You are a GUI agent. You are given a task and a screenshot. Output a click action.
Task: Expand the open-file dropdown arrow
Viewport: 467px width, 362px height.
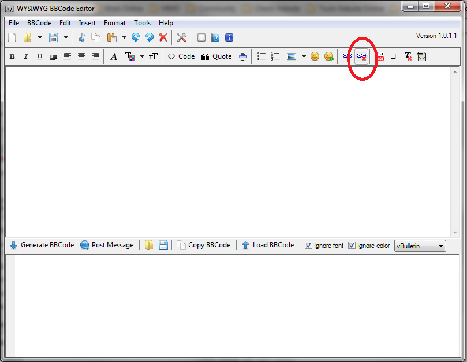click(x=40, y=37)
